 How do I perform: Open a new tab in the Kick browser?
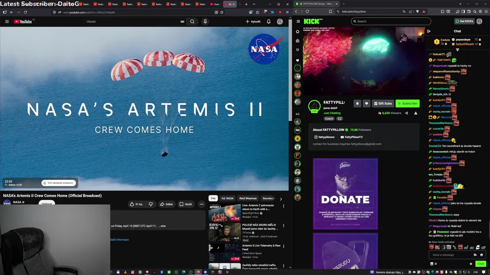tap(344, 4)
